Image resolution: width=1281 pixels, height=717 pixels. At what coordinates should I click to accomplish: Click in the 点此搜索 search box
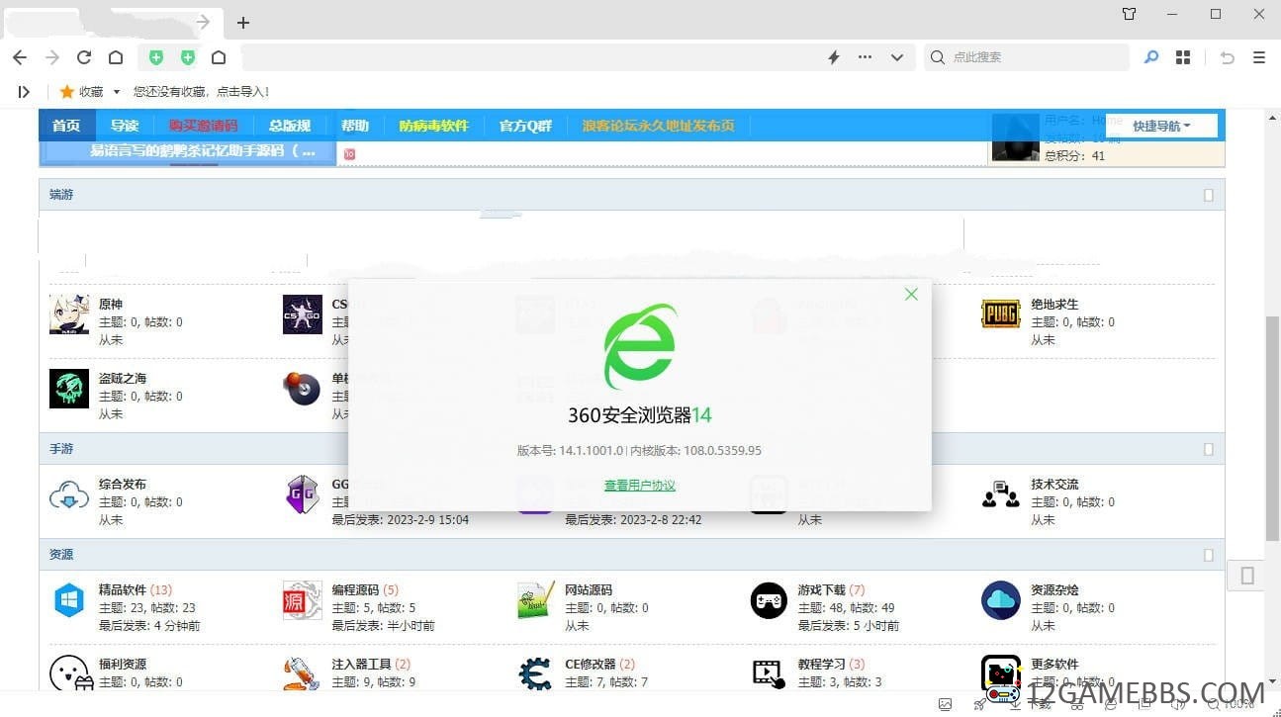coord(1024,57)
